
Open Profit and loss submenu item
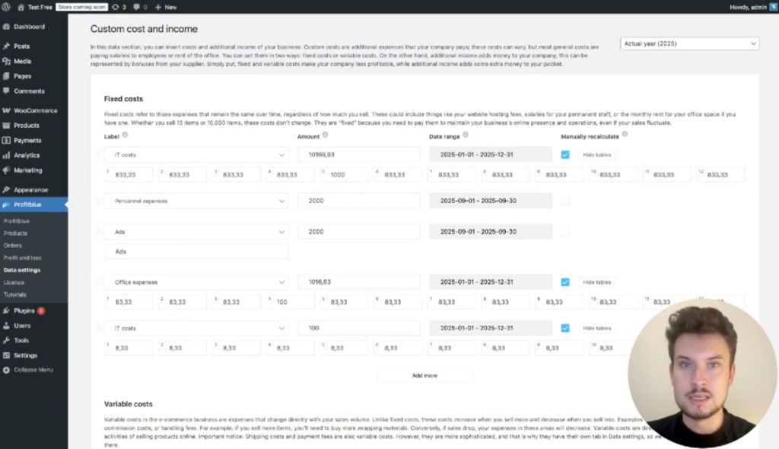coord(22,258)
